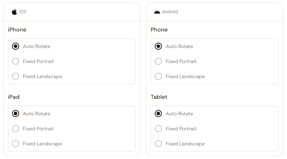Image resolution: width=287 pixels, height=159 pixels.
Task: Click the Apple logo icon
Action: 14,12
